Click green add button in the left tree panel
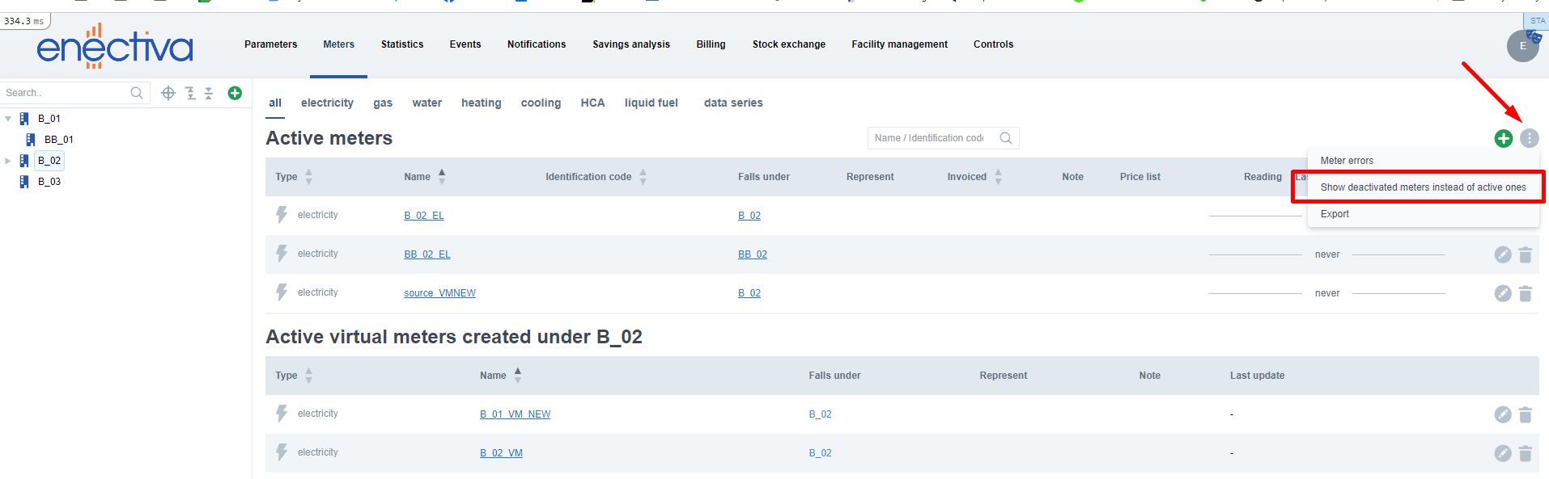Image resolution: width=1549 pixels, height=479 pixels. 235,93
